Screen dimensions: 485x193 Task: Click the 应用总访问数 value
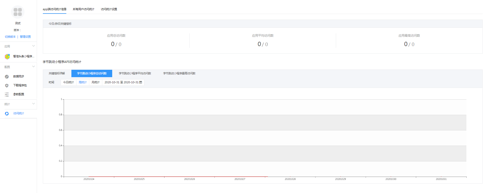pyautogui.click(x=116, y=44)
